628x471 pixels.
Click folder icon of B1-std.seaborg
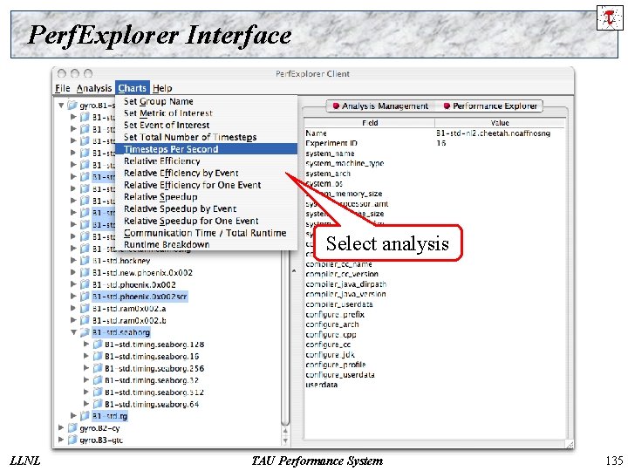tap(85, 332)
